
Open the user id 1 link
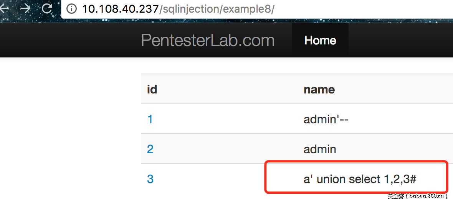pyautogui.click(x=150, y=119)
